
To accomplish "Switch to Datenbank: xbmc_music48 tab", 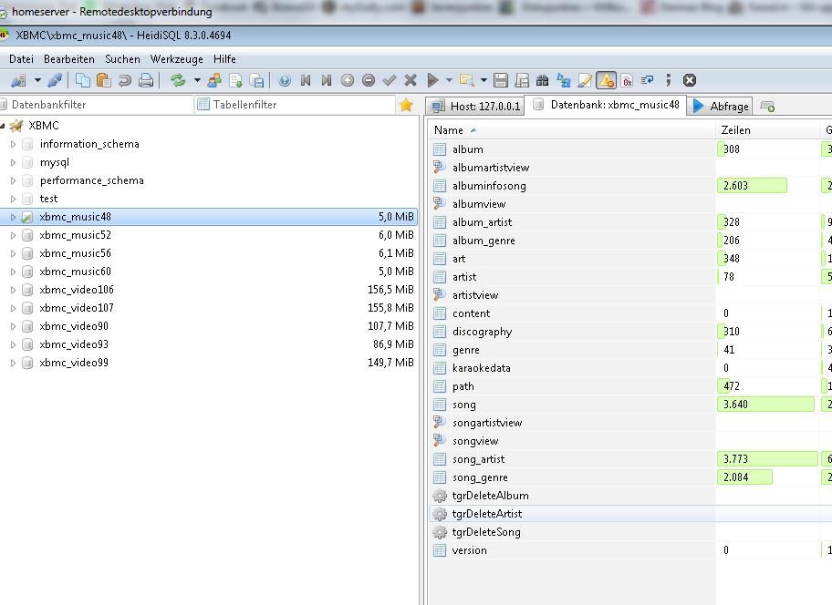I will tap(606, 105).
